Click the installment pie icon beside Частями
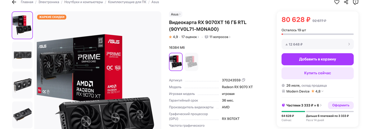This screenshot has width=380, height=129. coord(284,105)
